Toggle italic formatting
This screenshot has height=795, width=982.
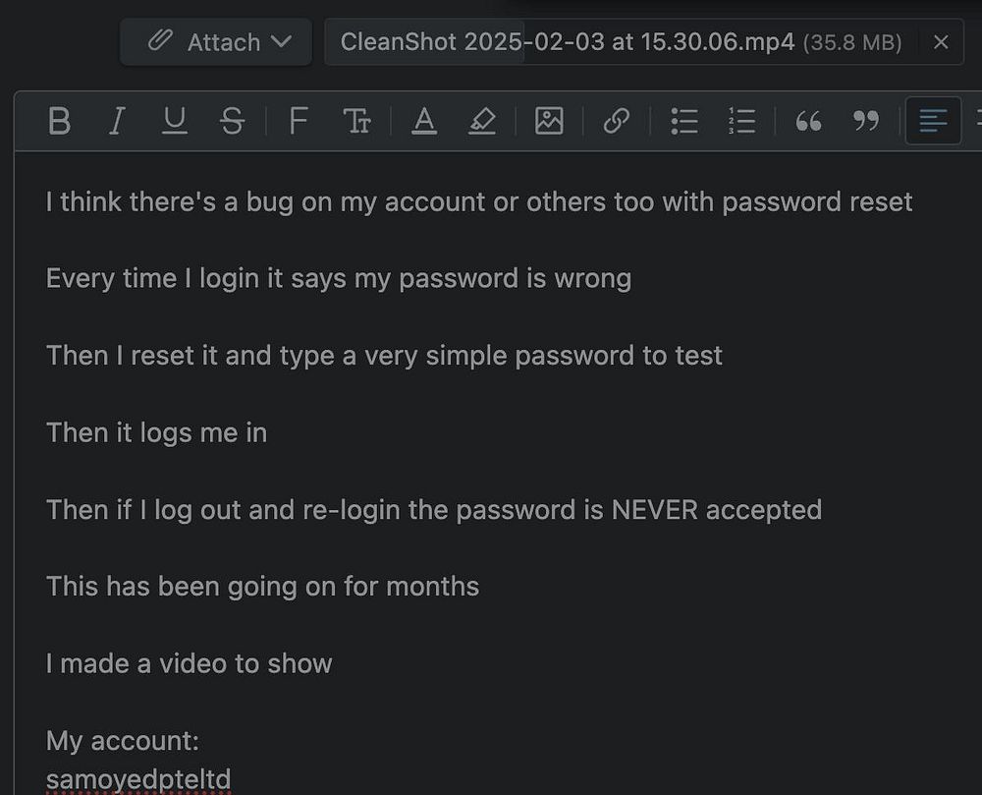117,121
